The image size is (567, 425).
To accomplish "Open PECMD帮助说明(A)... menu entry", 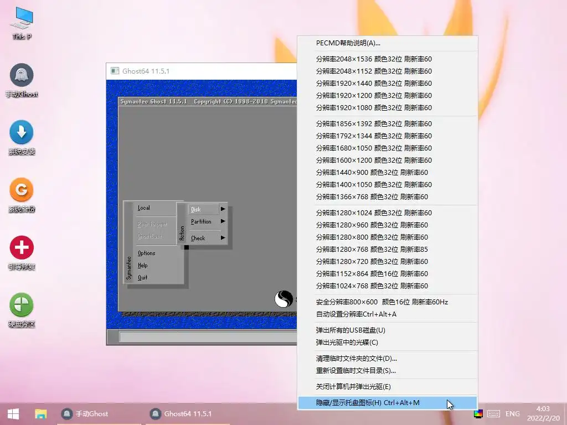I will pyautogui.click(x=387, y=43).
